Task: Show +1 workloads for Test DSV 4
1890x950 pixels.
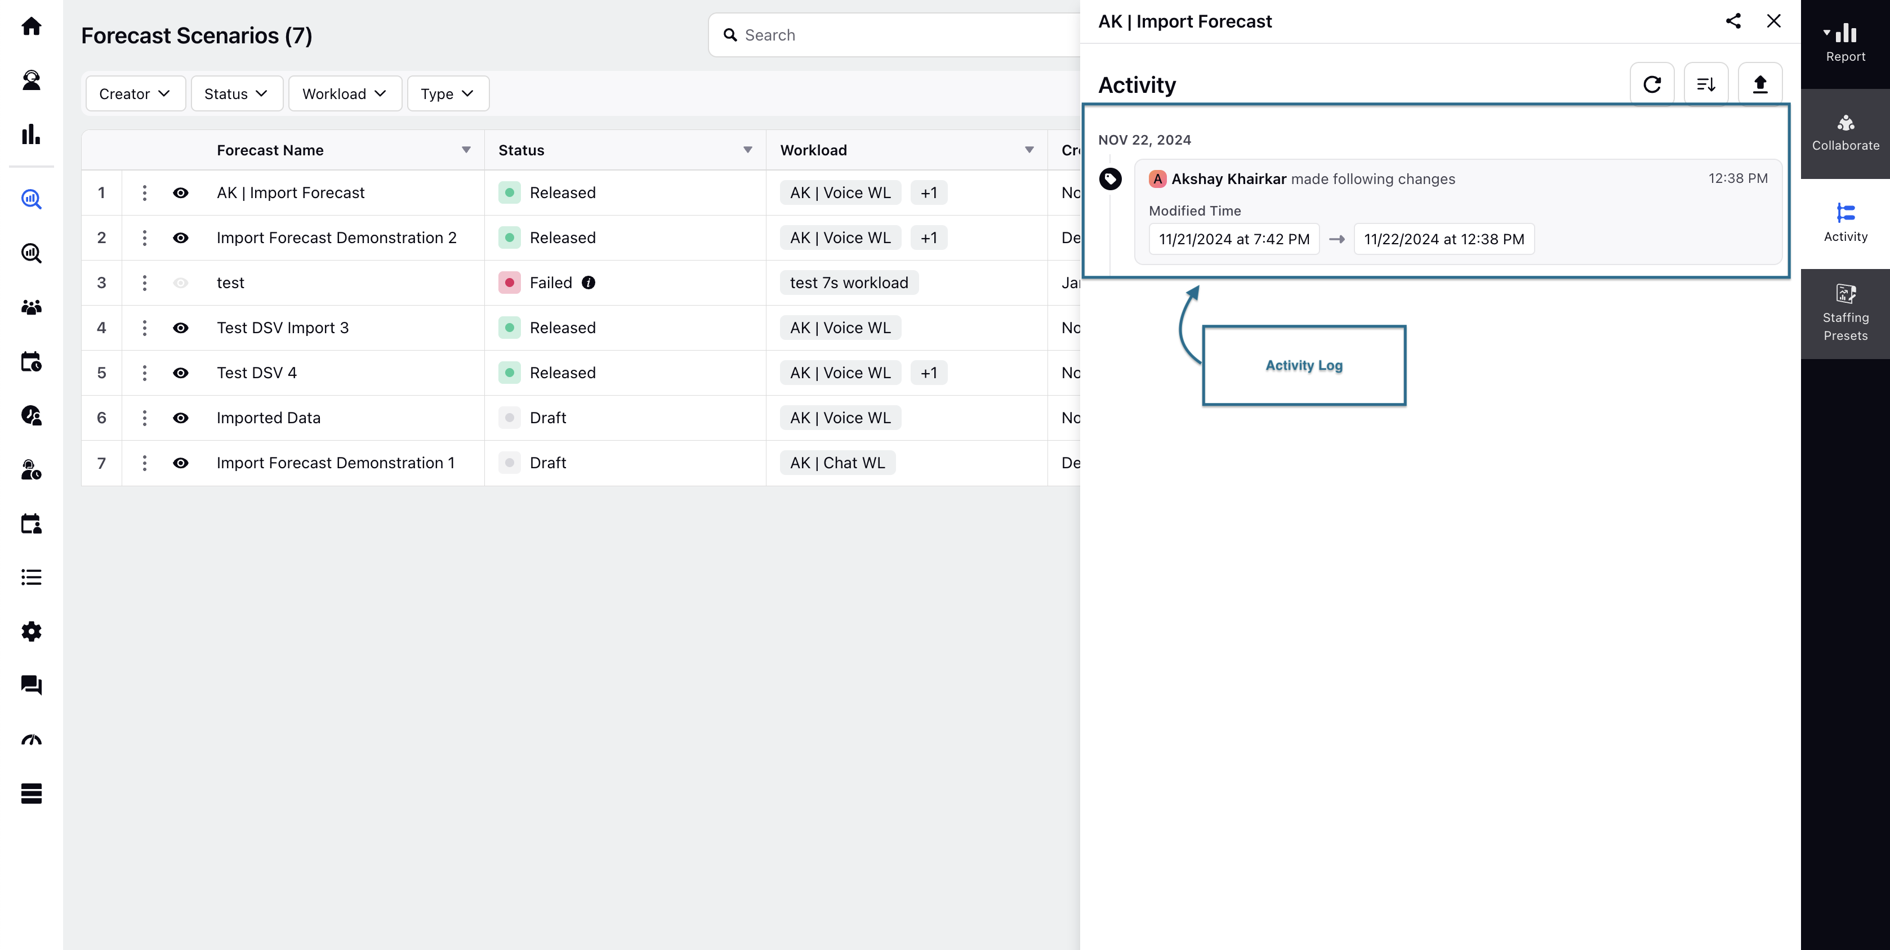Action: tap(929, 373)
